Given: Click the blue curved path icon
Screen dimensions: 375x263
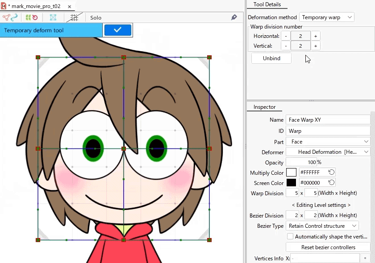Looking at the screenshot, I should (x=14, y=17).
